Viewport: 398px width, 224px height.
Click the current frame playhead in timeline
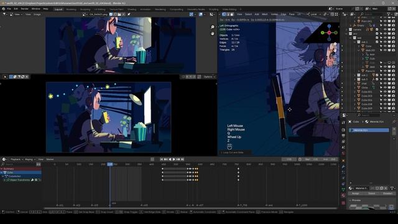click(110, 164)
